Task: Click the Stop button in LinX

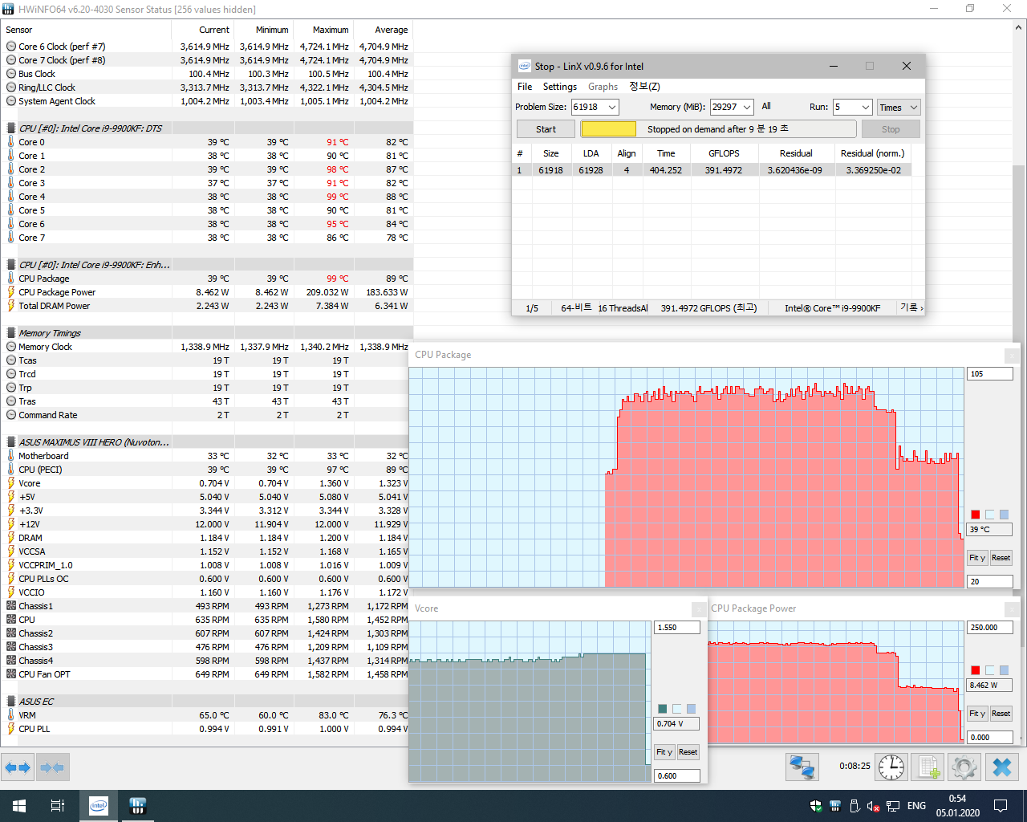Action: click(x=891, y=129)
